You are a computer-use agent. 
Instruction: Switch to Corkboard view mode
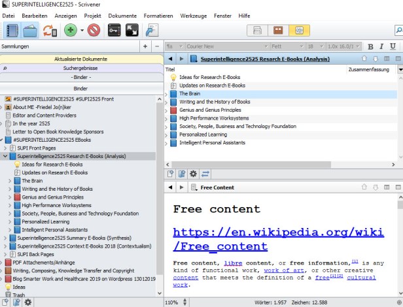(277, 30)
